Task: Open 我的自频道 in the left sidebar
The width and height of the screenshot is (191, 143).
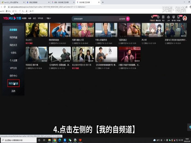Action: tap(13, 83)
